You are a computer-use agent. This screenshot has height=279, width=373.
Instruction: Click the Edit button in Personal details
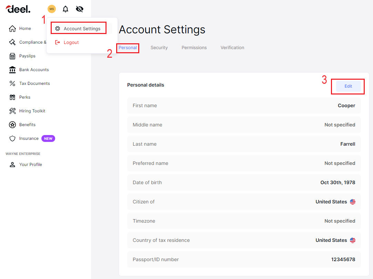[x=348, y=86]
